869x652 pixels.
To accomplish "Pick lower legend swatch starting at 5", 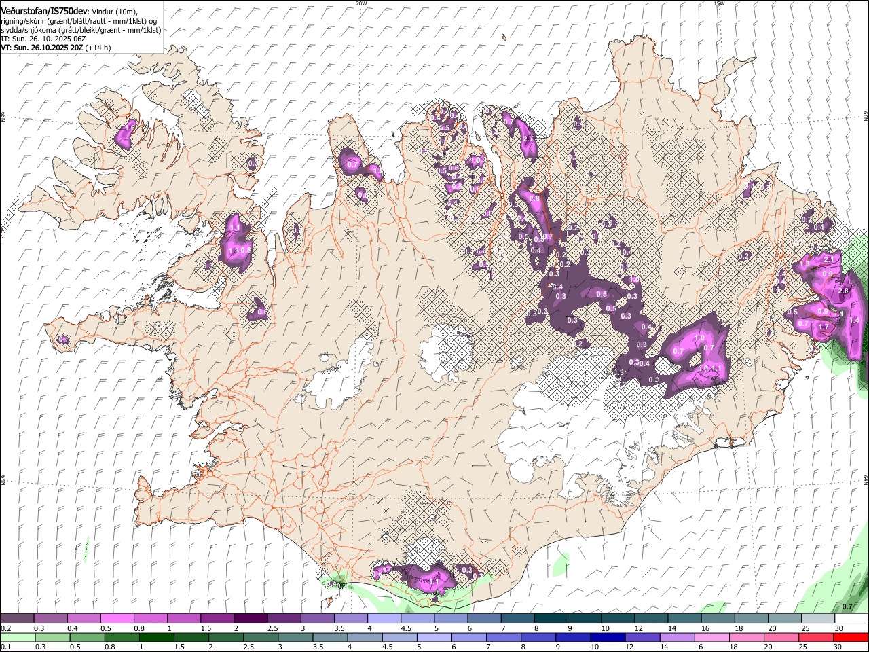I will click(433, 637).
